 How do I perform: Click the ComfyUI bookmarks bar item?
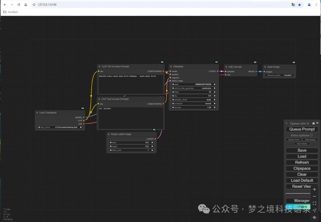[10, 12]
